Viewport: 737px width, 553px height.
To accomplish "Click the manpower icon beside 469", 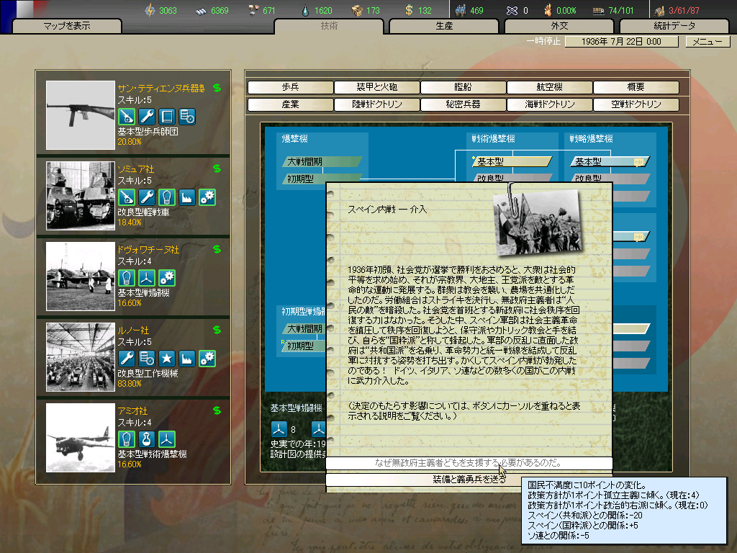I will (x=461, y=10).
